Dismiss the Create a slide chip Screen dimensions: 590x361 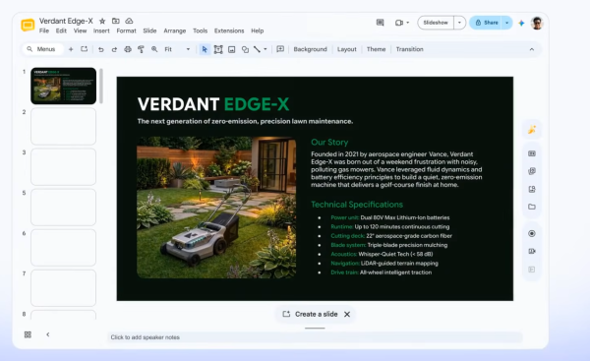click(347, 315)
